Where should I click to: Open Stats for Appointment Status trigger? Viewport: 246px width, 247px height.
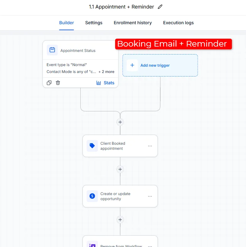tap(105, 83)
